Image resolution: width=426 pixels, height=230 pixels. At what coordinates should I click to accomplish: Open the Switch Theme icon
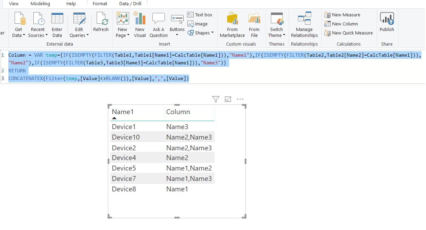pyautogui.click(x=277, y=18)
